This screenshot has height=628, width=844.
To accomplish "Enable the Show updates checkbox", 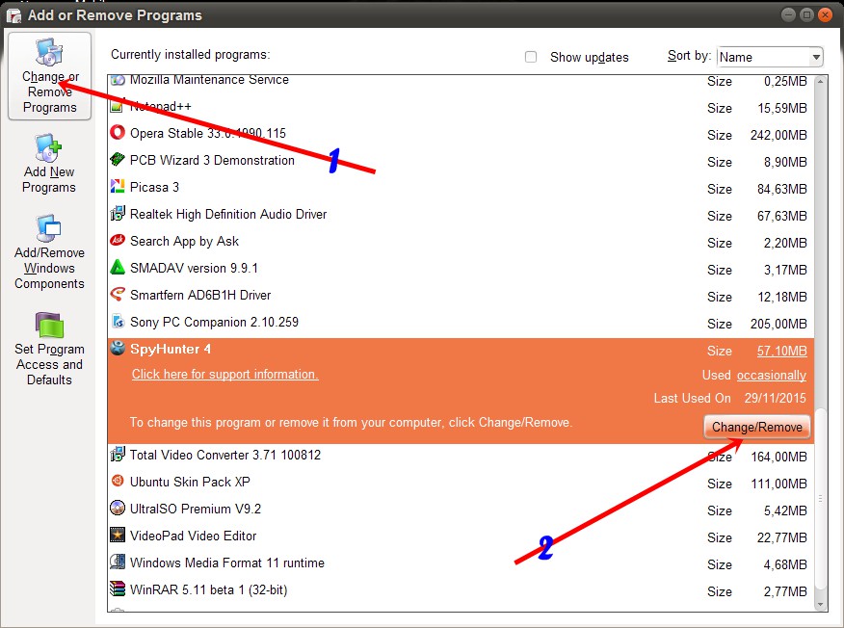I will click(531, 57).
